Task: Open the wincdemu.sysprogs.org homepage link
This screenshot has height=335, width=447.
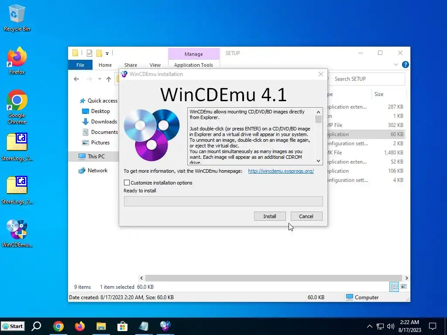Action: point(281,171)
